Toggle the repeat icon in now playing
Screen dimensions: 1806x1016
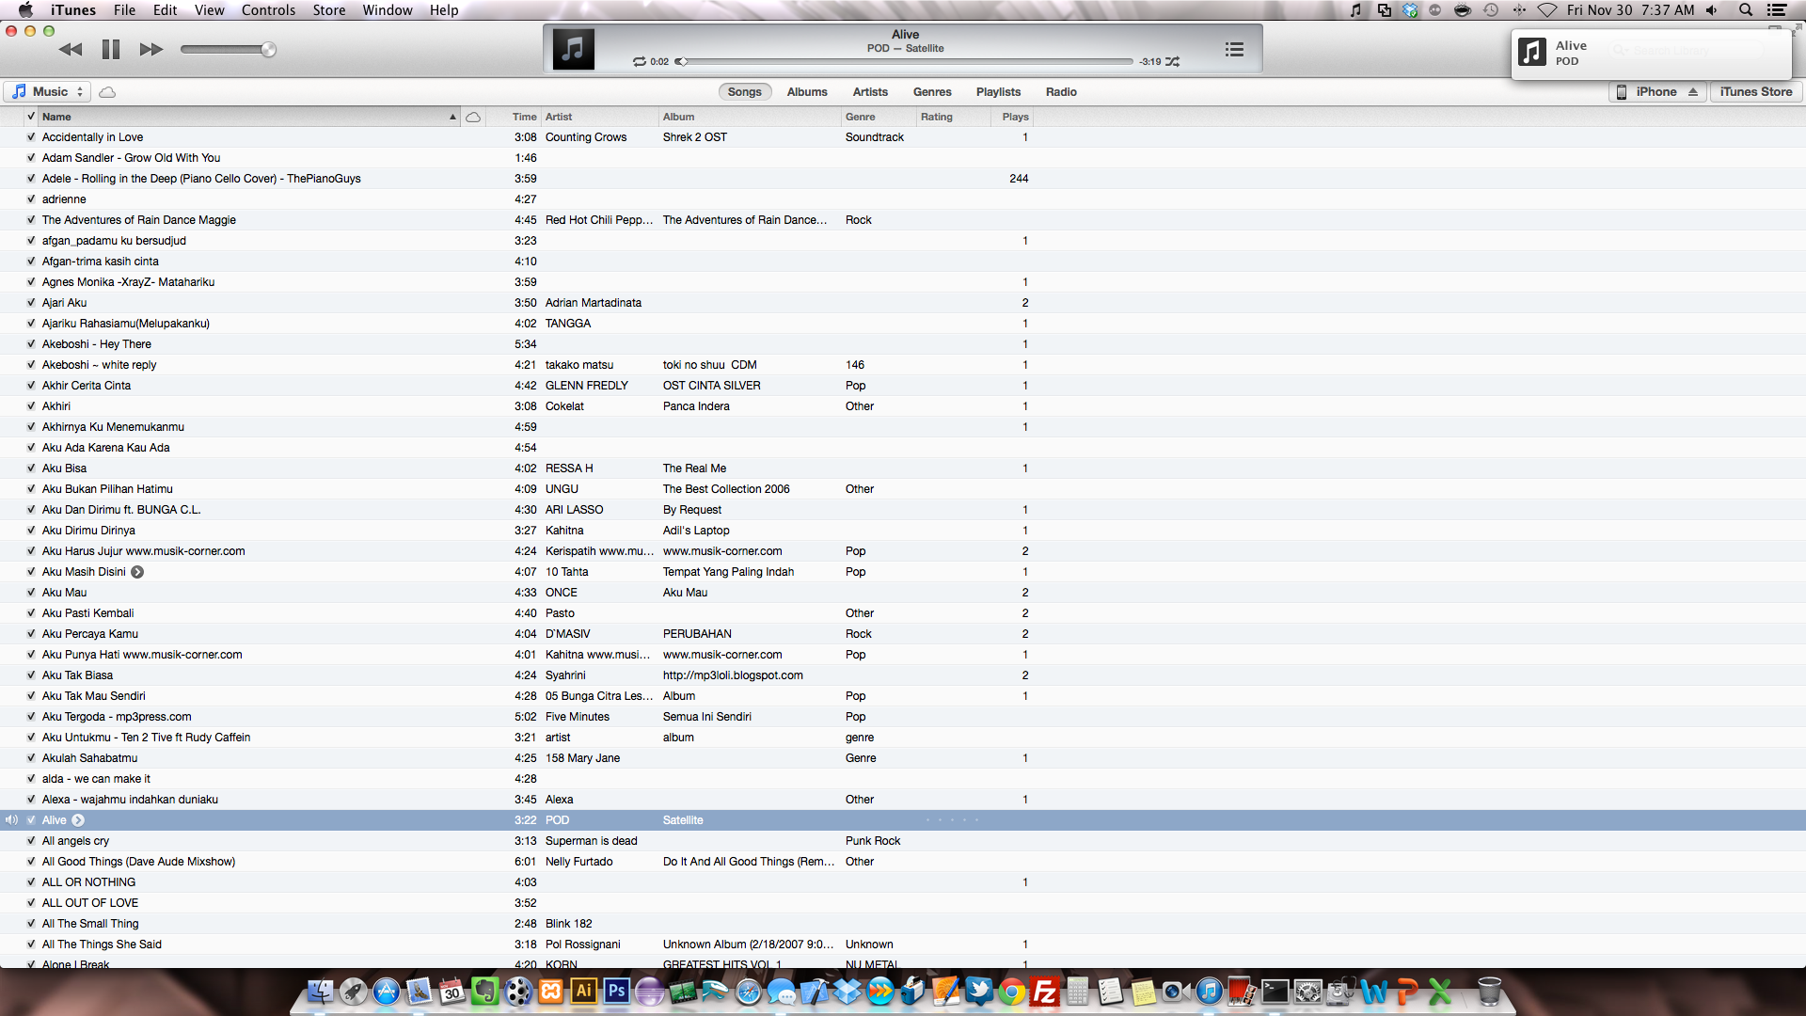[640, 62]
